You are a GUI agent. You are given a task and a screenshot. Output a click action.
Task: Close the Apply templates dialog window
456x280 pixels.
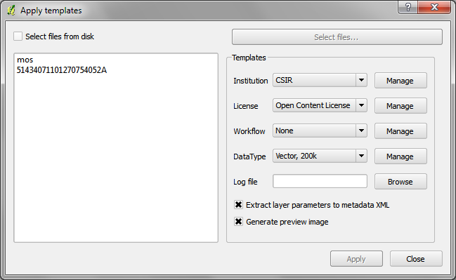tap(434, 7)
